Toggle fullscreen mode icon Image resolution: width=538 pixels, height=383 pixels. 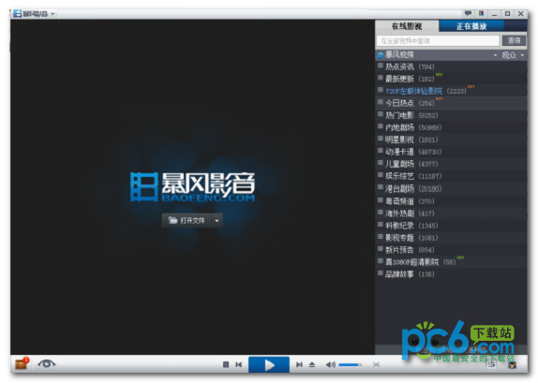click(376, 364)
